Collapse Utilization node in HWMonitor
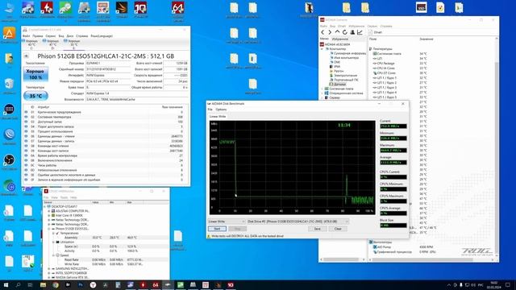 pos(54,242)
